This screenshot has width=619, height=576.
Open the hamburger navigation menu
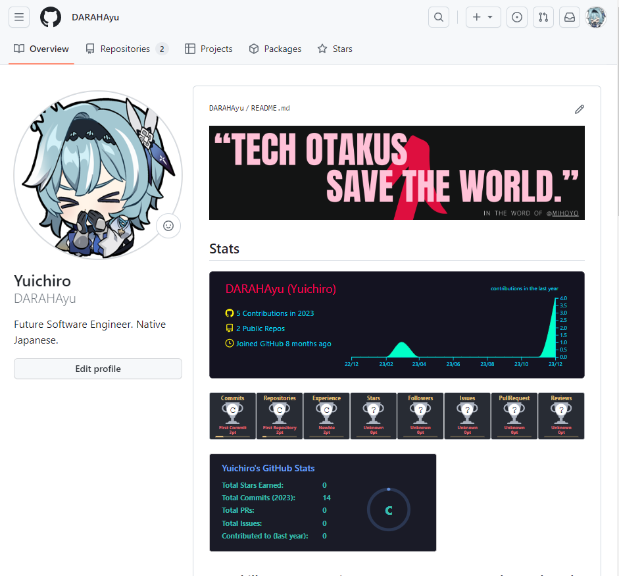tap(19, 17)
